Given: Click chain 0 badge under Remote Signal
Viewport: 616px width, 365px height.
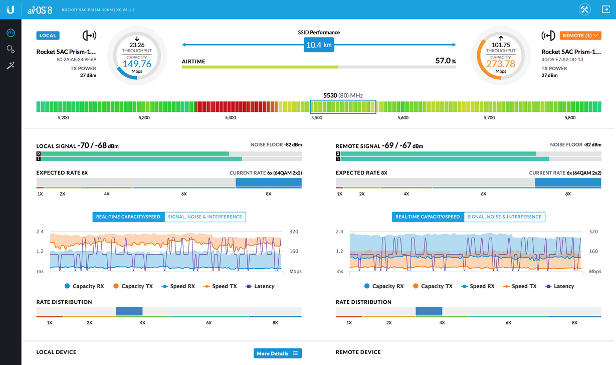Looking at the screenshot, I should click(338, 154).
